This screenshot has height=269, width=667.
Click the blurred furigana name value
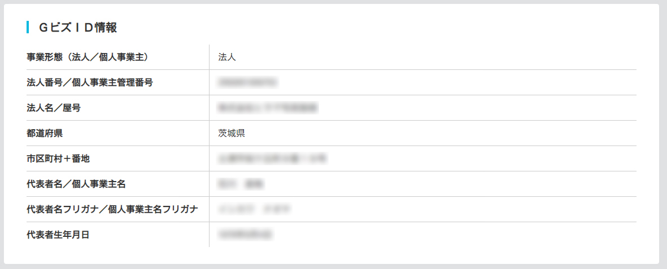tap(254, 210)
